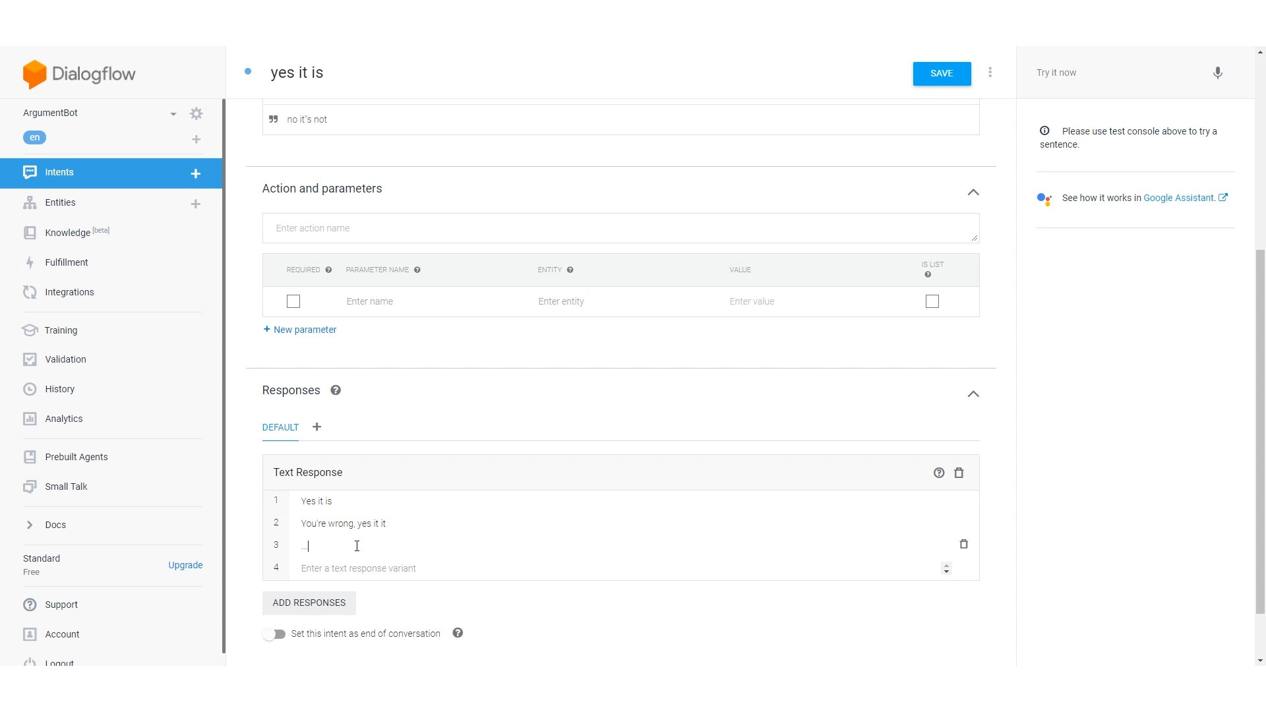1266x712 pixels.
Task: Select the DEFAULT responses tab
Action: (x=280, y=427)
